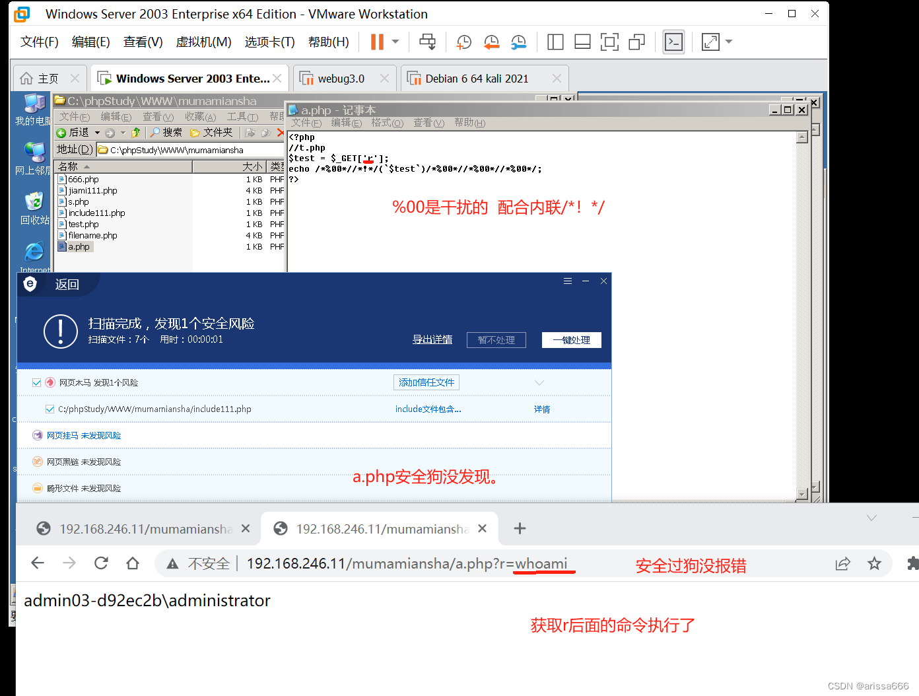Open the 后退 history dropdown arrow

pyautogui.click(x=97, y=133)
